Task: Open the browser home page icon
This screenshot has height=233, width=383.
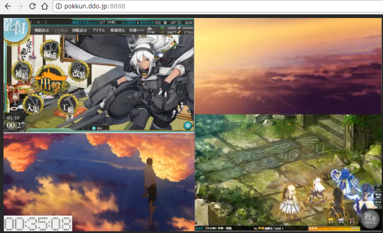Action: point(44,6)
